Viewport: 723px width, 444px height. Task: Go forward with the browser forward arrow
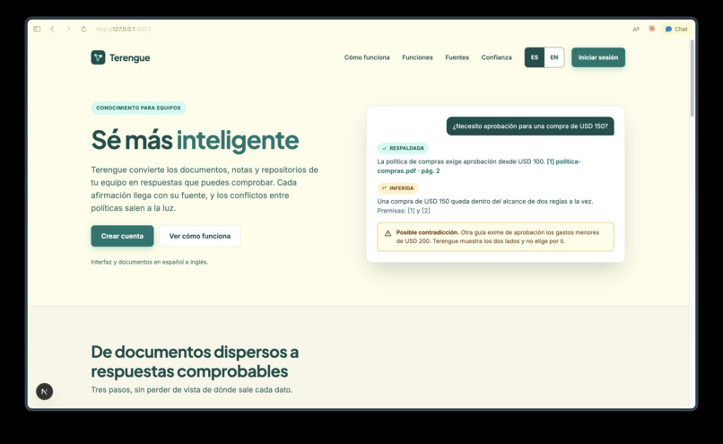pyautogui.click(x=68, y=29)
